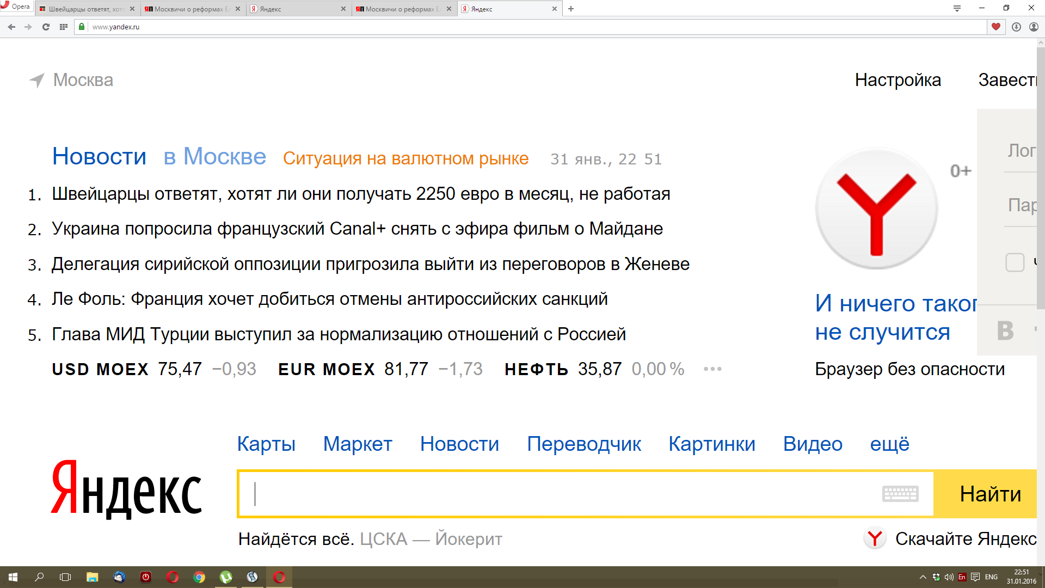The height and width of the screenshot is (588, 1045).
Task: Launch File Explorer from the taskbar
Action: coord(92,577)
